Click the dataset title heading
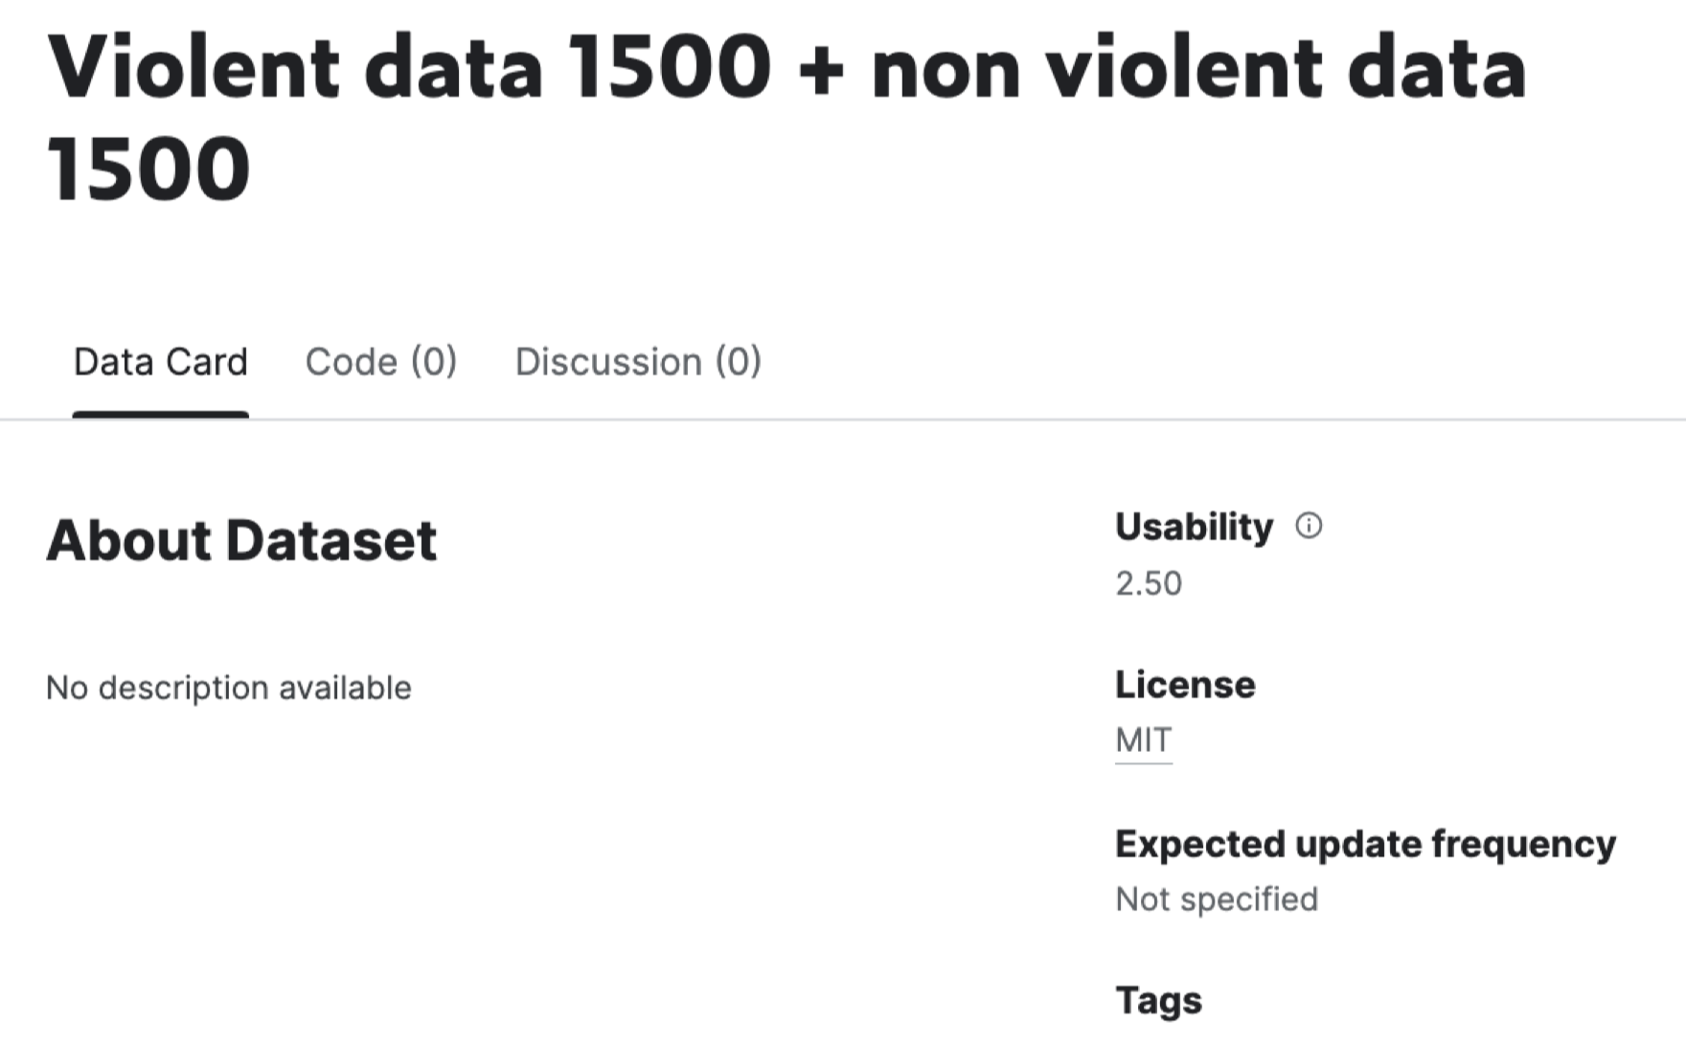Image resolution: width=1686 pixels, height=1046 pixels. [787, 117]
